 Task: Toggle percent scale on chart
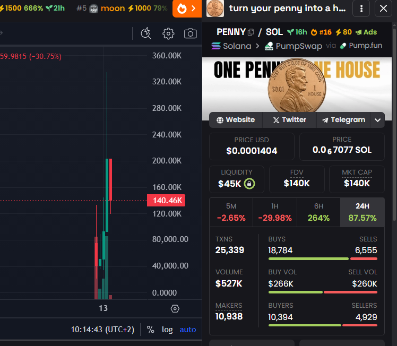[150, 330]
